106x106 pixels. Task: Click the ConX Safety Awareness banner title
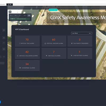pyautogui.click(x=78, y=17)
